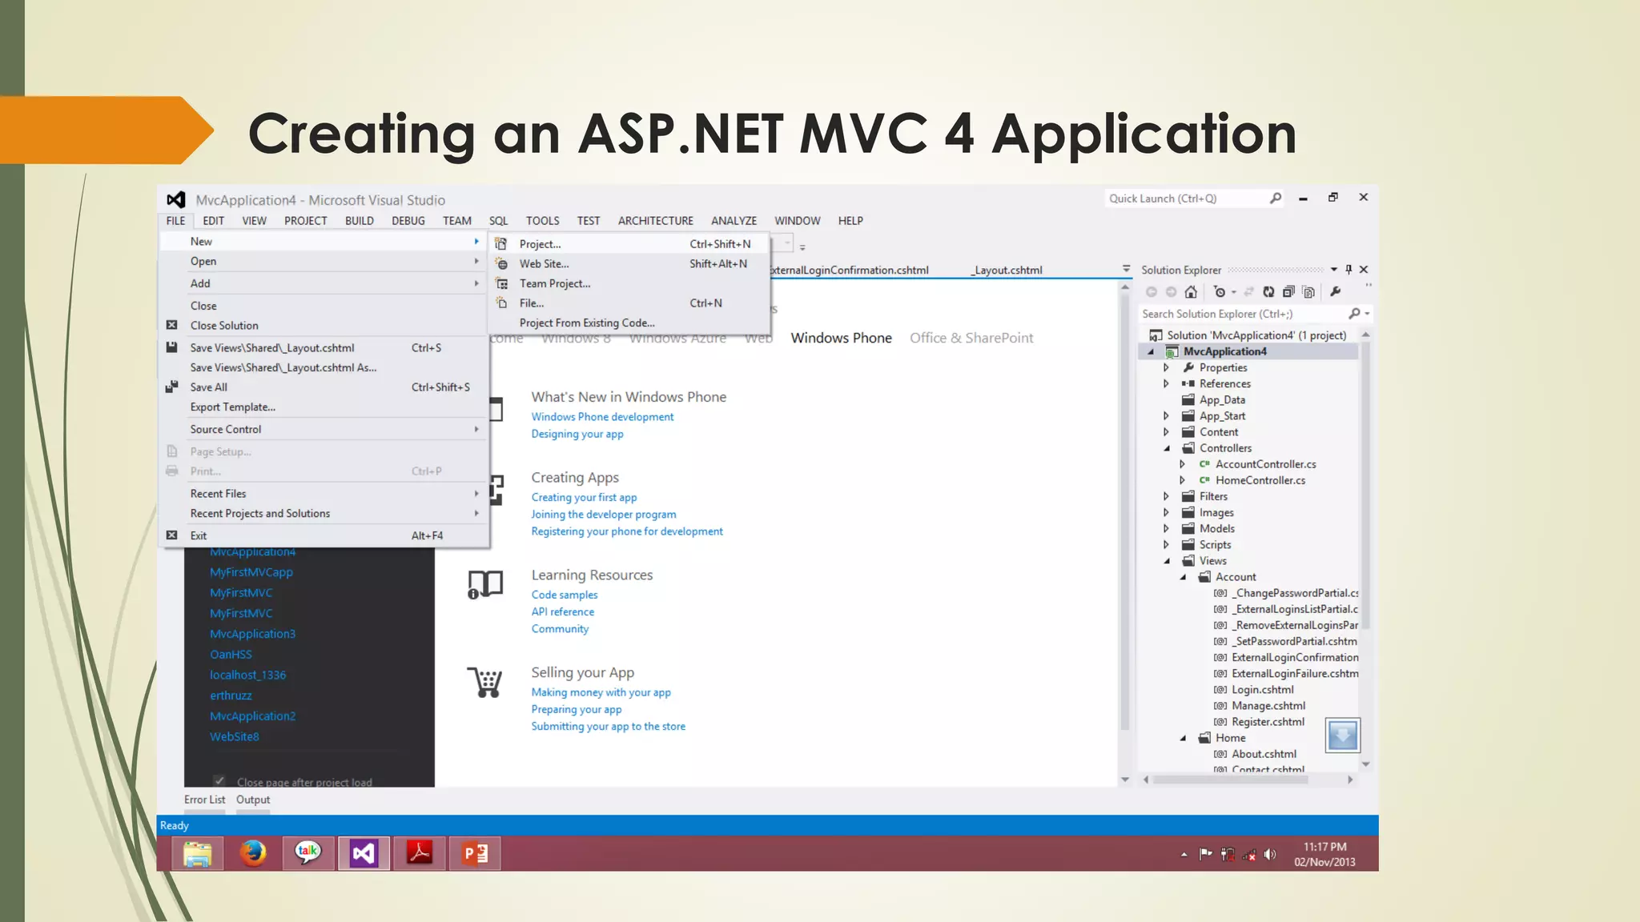Open the FILE menu
The image size is (1640, 922).
click(175, 221)
